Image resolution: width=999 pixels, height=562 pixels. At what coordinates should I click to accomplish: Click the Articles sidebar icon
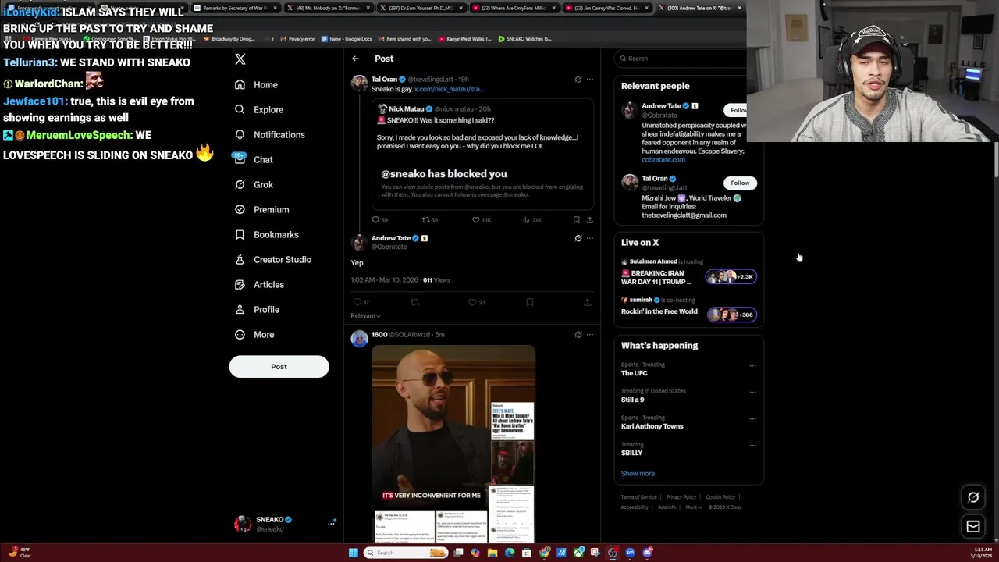pyautogui.click(x=240, y=284)
